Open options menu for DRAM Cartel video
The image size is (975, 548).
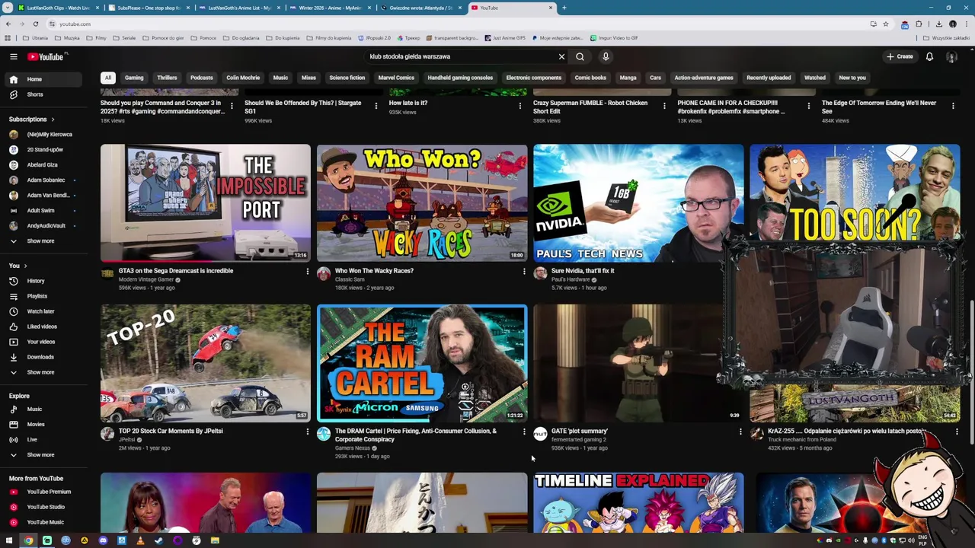pos(523,432)
